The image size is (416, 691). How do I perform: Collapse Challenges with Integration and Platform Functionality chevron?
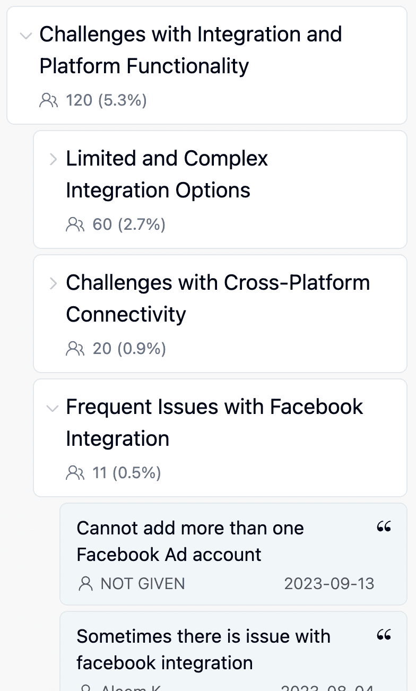tap(25, 36)
